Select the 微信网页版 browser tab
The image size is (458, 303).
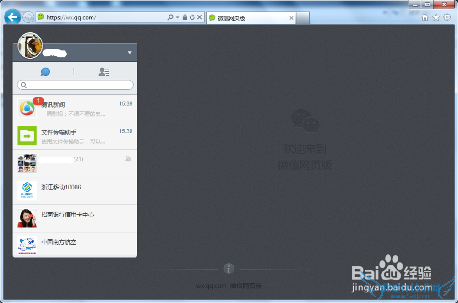[x=251, y=18]
